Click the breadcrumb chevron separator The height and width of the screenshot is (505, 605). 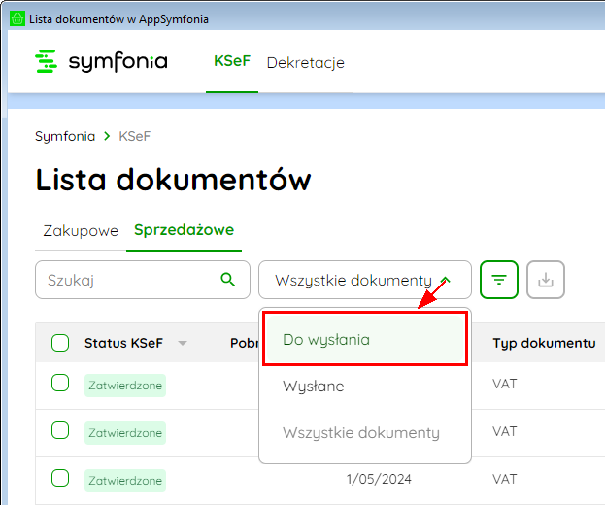[x=107, y=136]
